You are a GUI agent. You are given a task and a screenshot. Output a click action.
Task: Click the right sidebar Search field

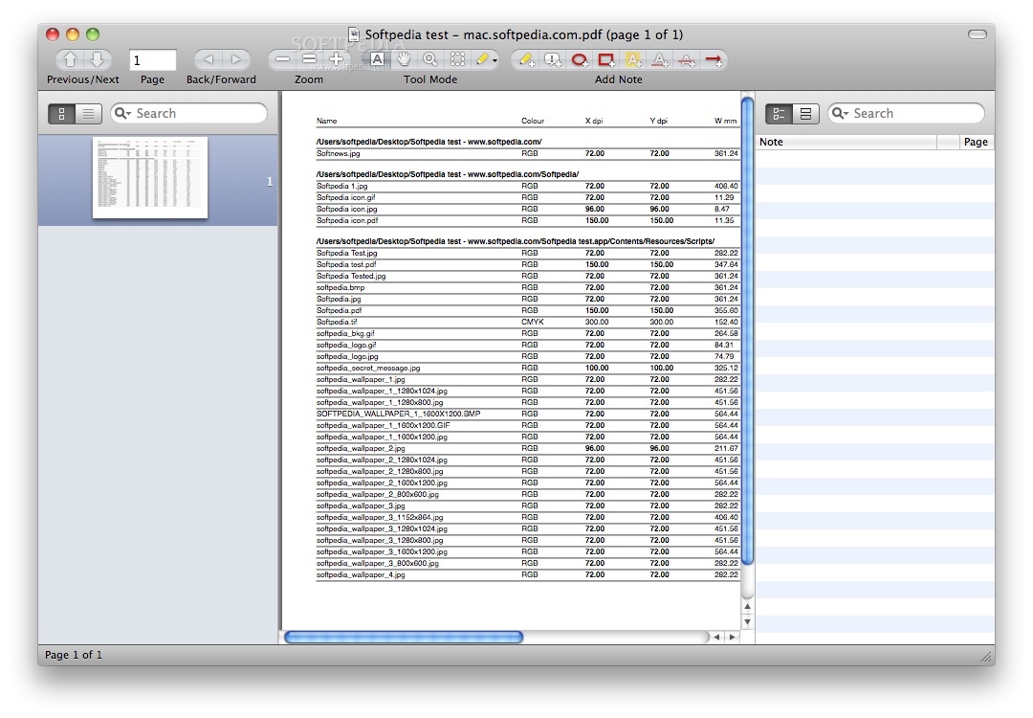coord(907,113)
